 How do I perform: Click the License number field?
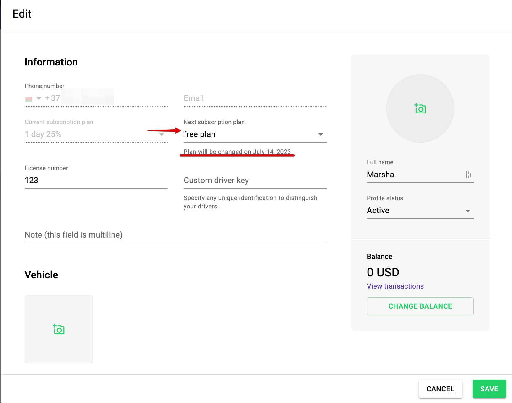[x=96, y=181]
